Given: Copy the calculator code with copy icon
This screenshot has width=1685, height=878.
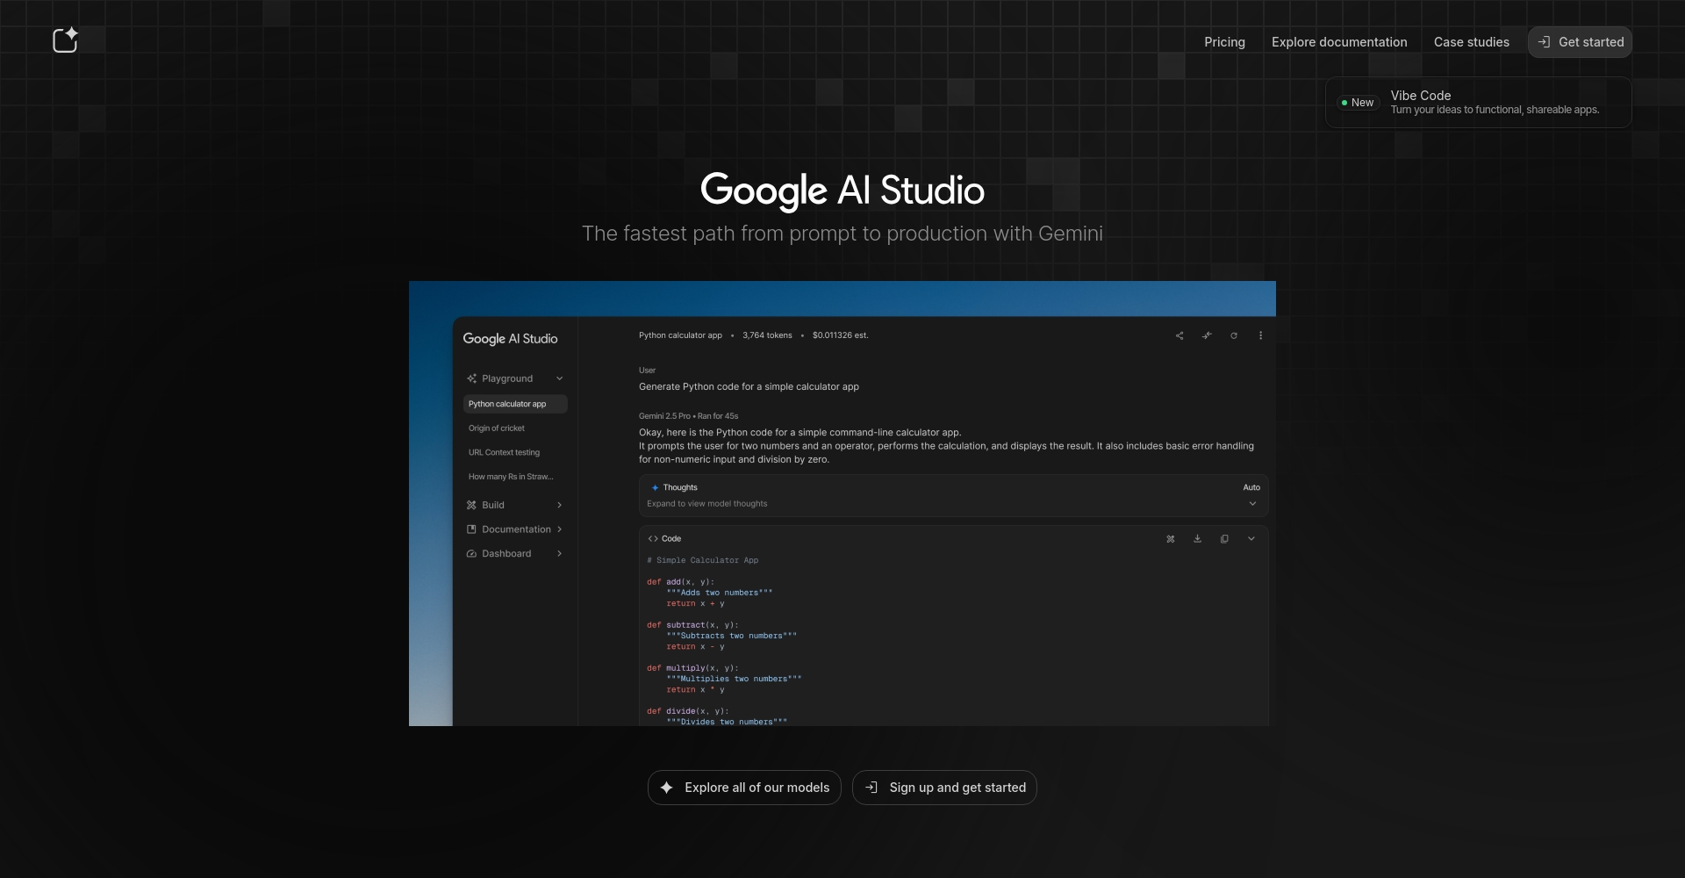Looking at the screenshot, I should pos(1223,539).
